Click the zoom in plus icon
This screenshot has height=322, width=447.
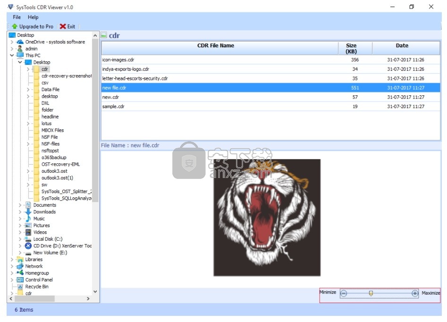(x=415, y=293)
